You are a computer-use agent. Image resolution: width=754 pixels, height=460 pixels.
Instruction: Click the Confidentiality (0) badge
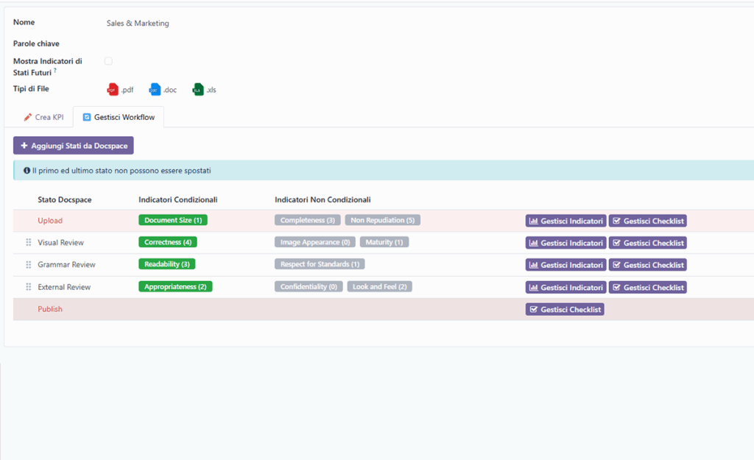click(309, 286)
